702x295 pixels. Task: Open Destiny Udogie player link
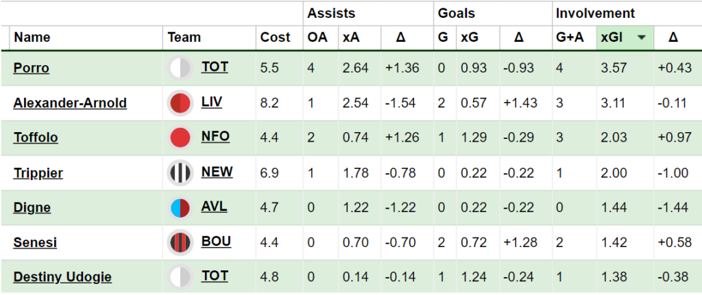62,277
